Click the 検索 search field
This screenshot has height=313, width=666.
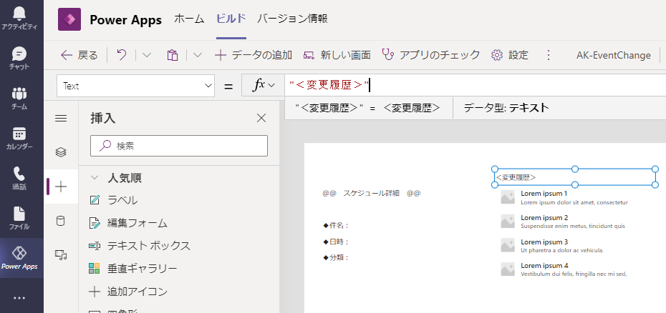(x=179, y=146)
